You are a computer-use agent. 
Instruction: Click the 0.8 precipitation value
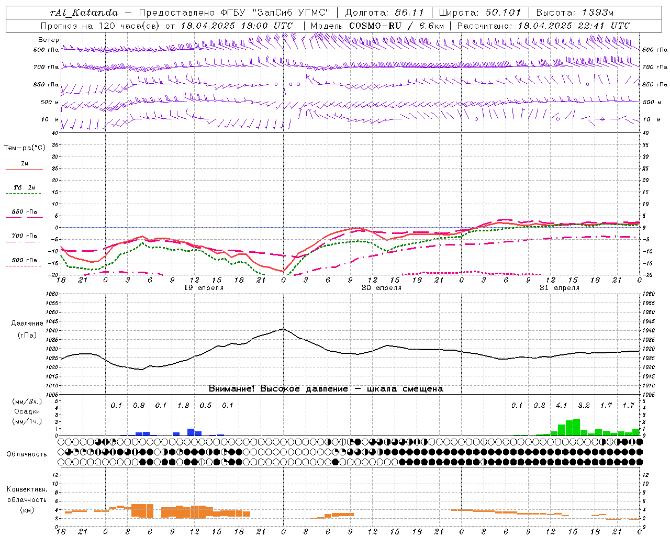139,405
